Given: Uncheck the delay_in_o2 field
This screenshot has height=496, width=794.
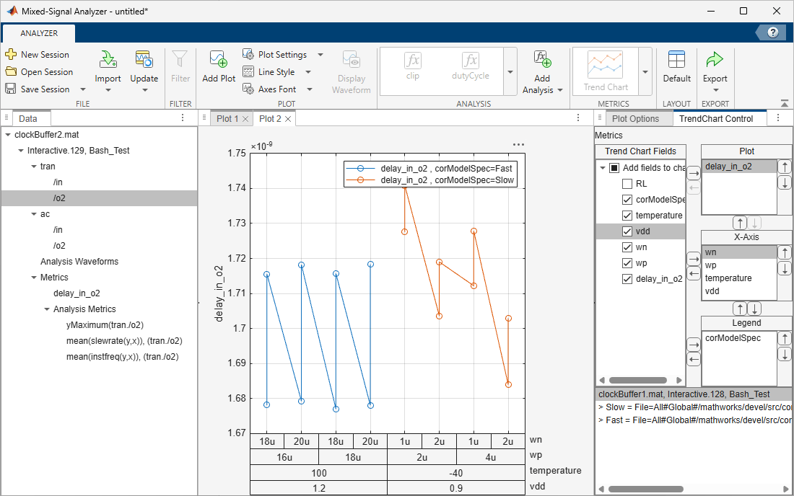Looking at the screenshot, I should pyautogui.click(x=627, y=279).
